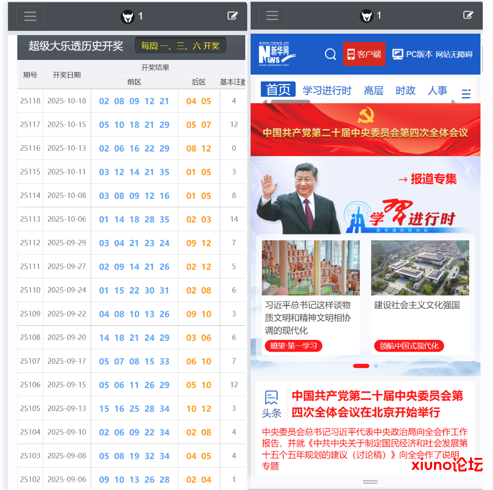Select the second carousel pagination dot
493x490 pixels.
[375, 365]
